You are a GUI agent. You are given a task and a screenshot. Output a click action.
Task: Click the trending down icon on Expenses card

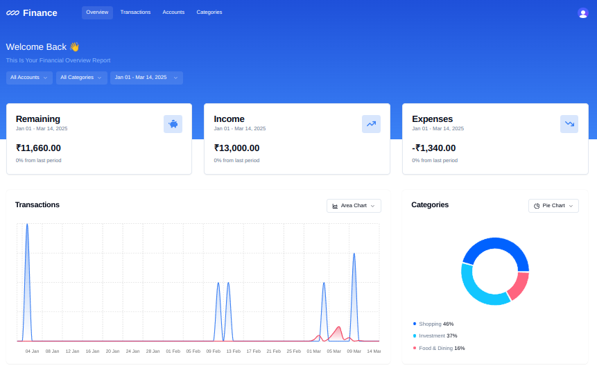click(569, 124)
